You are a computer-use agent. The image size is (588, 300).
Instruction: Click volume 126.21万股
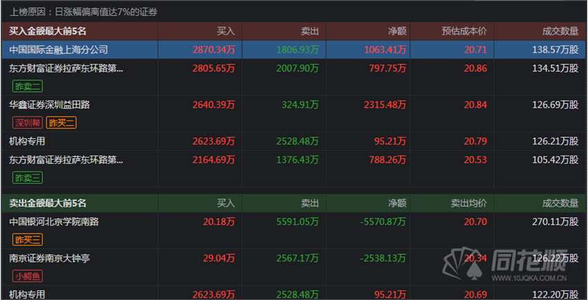(x=555, y=141)
